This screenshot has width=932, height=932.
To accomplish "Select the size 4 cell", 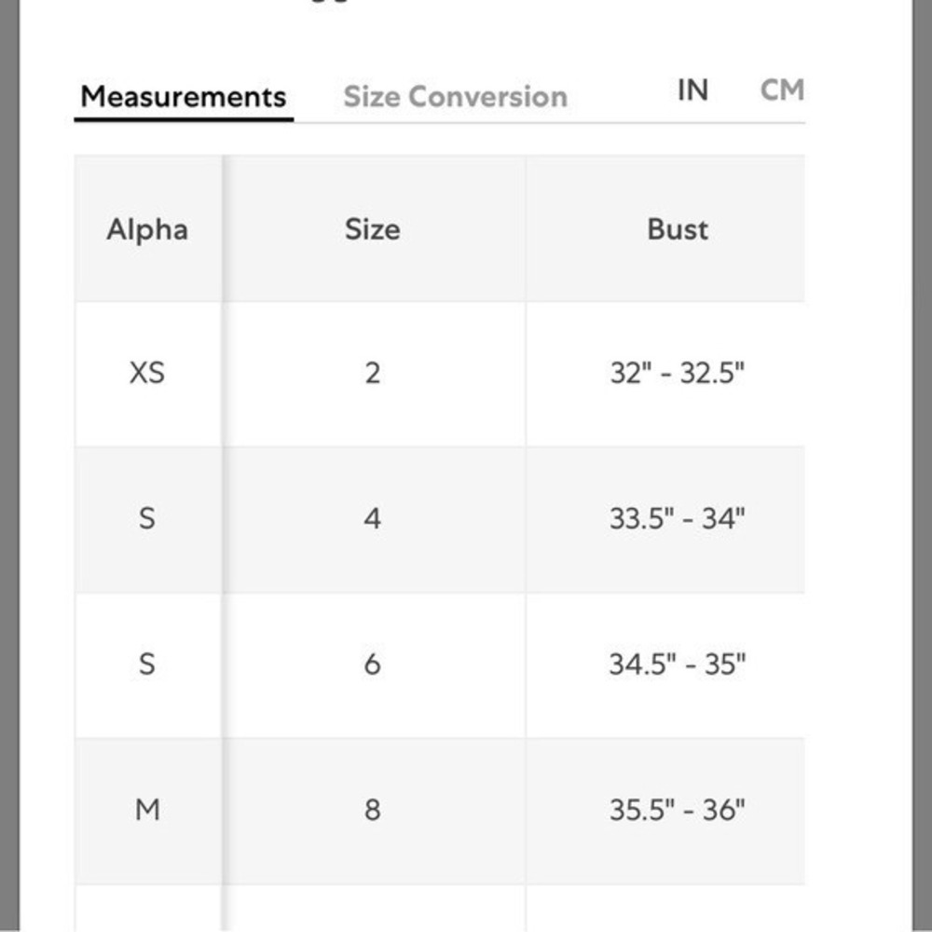I will point(374,519).
